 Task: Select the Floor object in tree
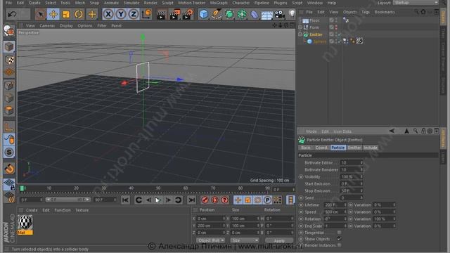[x=314, y=20]
